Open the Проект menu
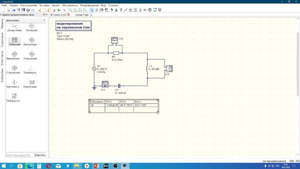The height and width of the screenshot is (169, 300). pyautogui.click(x=56, y=5)
